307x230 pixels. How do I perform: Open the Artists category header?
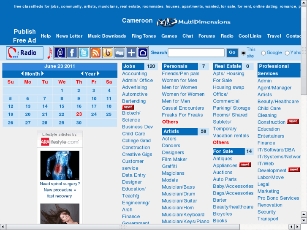[171, 131]
